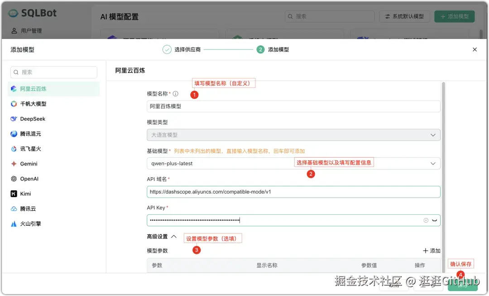This screenshot has height=296, width=489.
Task: Select DeepSeek supplier
Action: click(53, 119)
